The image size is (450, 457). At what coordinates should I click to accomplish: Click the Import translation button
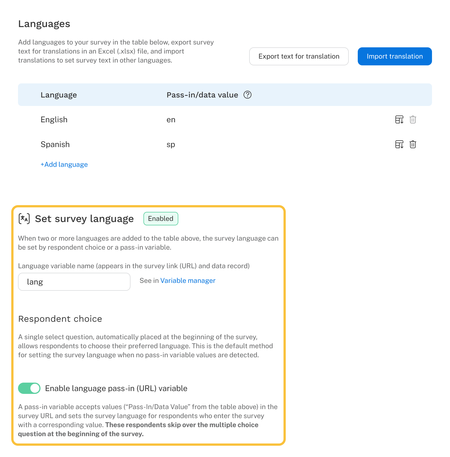[x=395, y=56]
